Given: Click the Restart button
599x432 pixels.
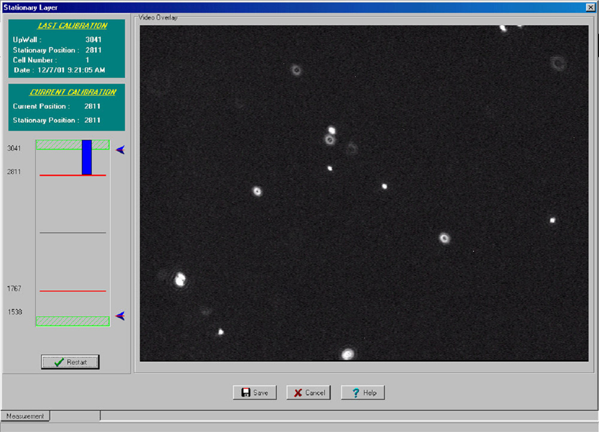Looking at the screenshot, I should pos(70,362).
